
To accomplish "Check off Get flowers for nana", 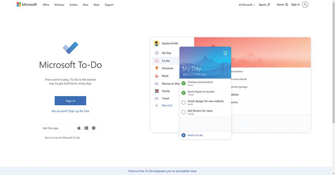I will [184, 112].
